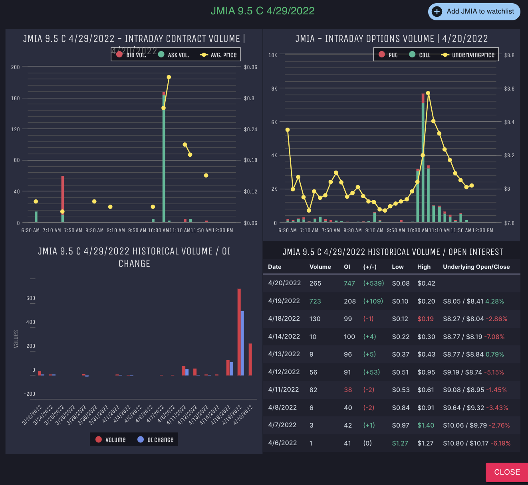This screenshot has width=528, height=485.
Task: Select the $1.40 high value
Action: tap(426, 425)
